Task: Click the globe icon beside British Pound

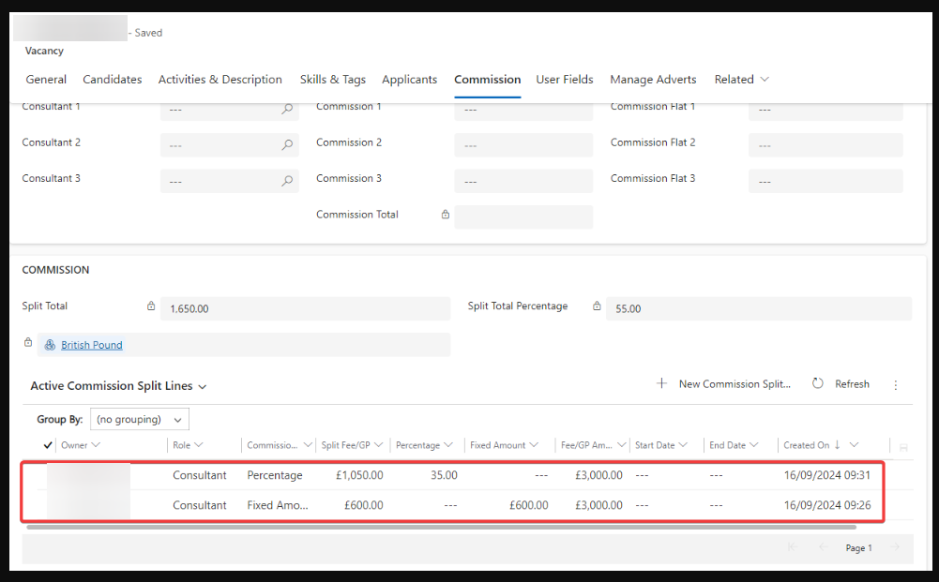Action: [49, 344]
